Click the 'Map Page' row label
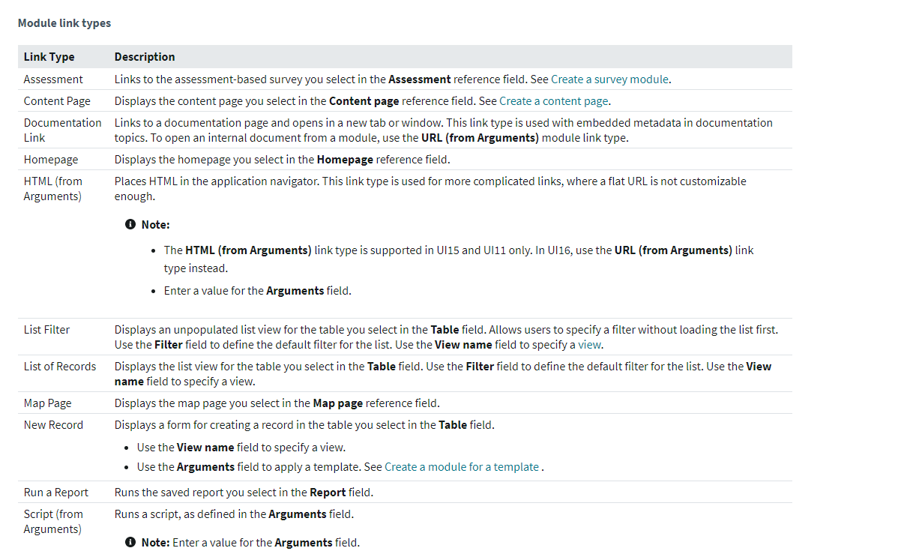The image size is (910, 560). (48, 403)
